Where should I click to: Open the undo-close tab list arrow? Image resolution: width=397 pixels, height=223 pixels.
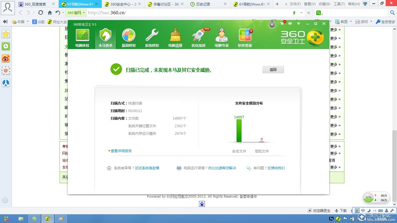point(63,13)
